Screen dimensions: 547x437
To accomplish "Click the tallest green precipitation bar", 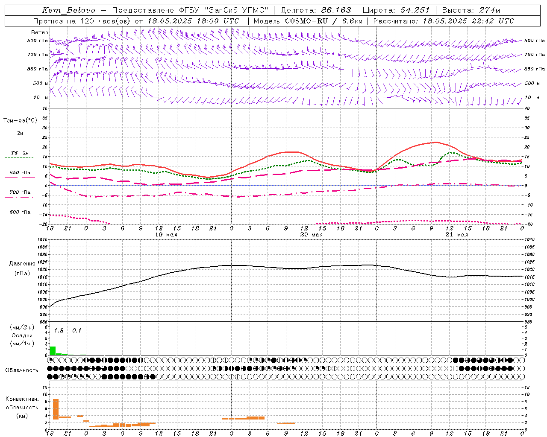I will tap(53, 351).
